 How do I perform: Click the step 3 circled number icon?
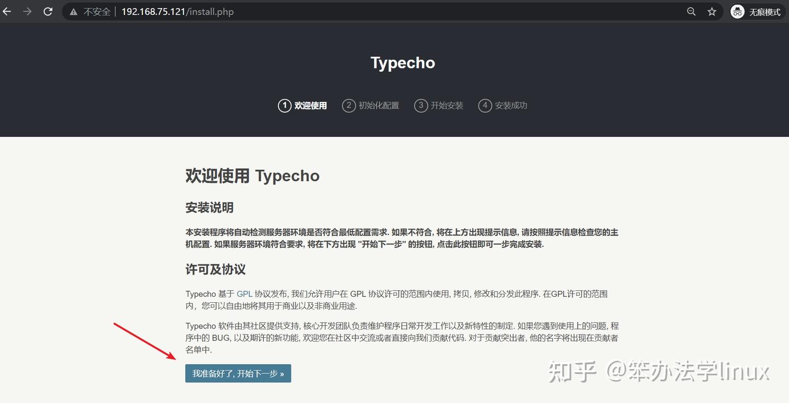[x=421, y=105]
